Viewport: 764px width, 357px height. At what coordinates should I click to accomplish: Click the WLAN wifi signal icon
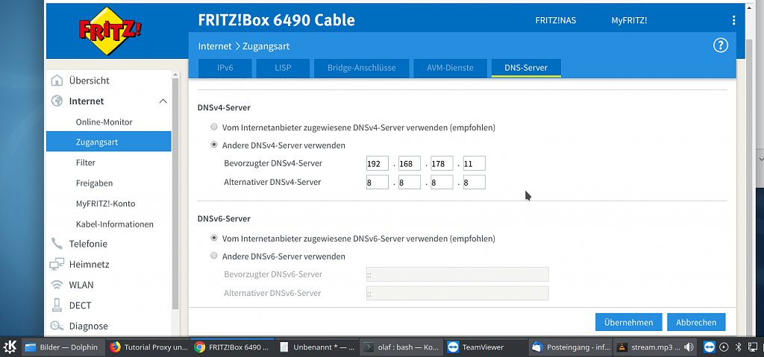click(x=57, y=285)
